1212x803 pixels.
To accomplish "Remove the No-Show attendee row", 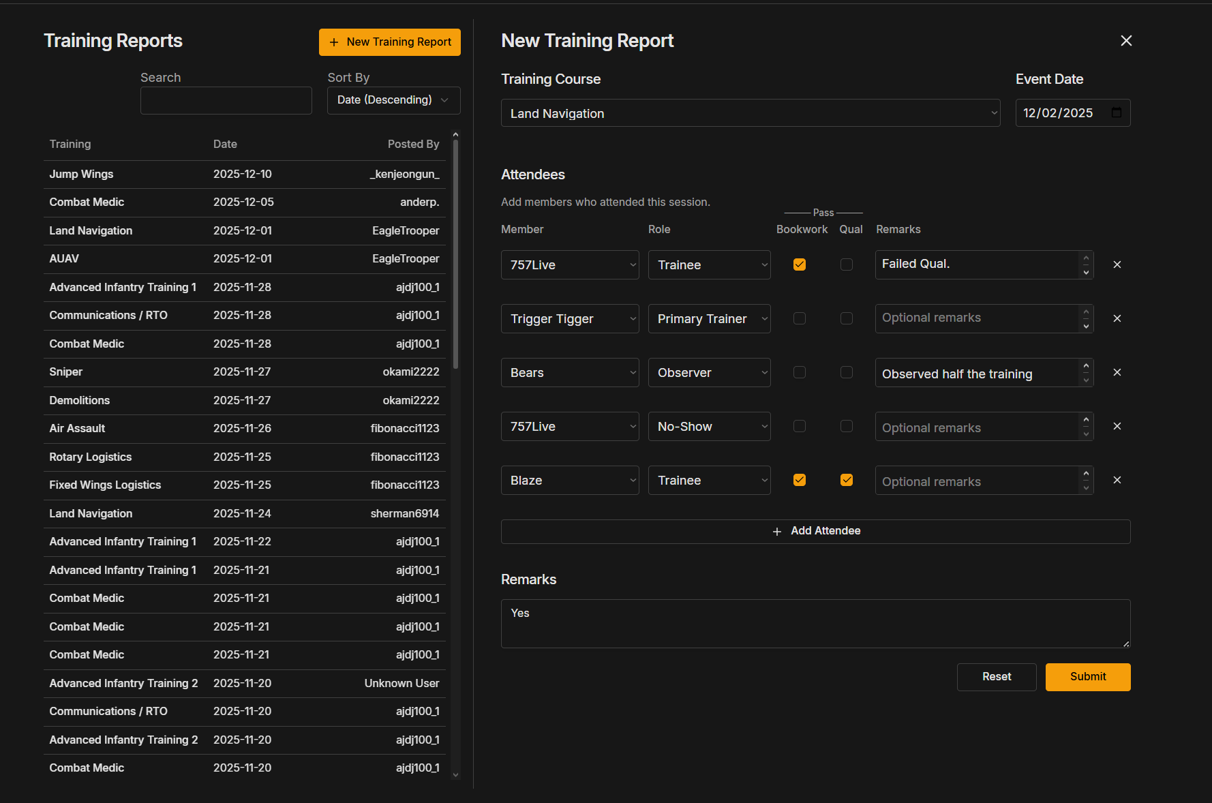I will point(1117,426).
